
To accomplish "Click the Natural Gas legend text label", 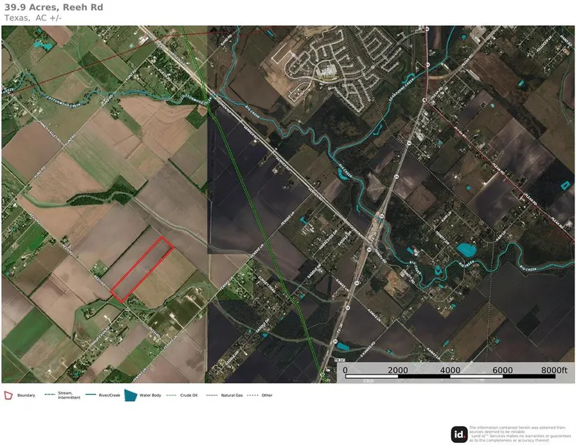I will point(232,395).
